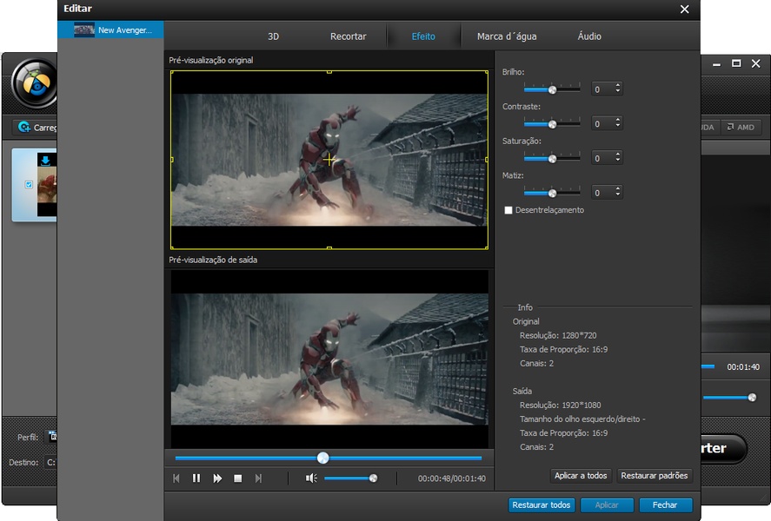
Task: Click the Carregar button in main window
Action: (36, 127)
